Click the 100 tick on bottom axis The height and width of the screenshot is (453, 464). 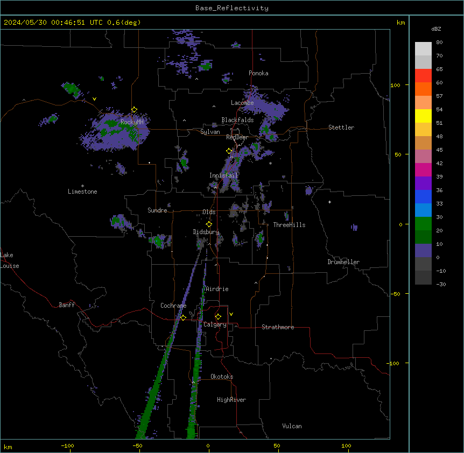coord(346,445)
